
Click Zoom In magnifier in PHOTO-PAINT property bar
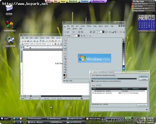pos(81,36)
